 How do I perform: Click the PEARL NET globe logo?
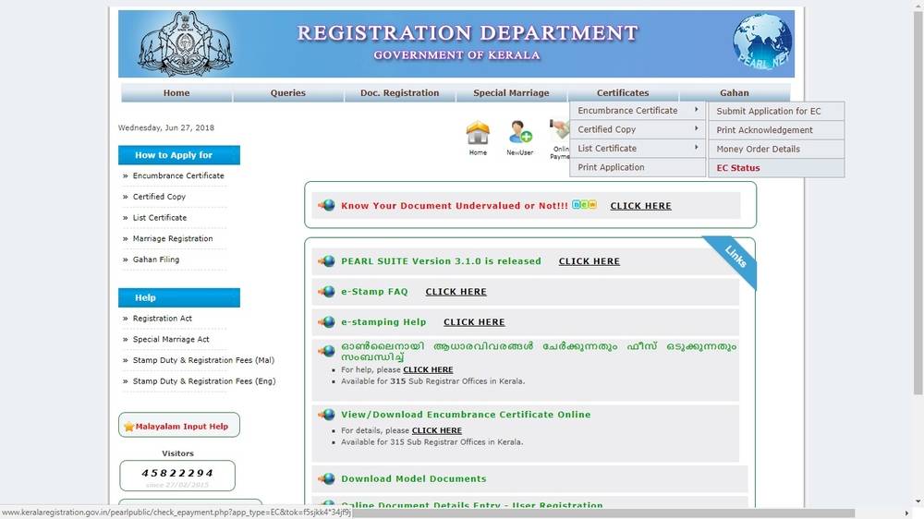click(x=763, y=42)
